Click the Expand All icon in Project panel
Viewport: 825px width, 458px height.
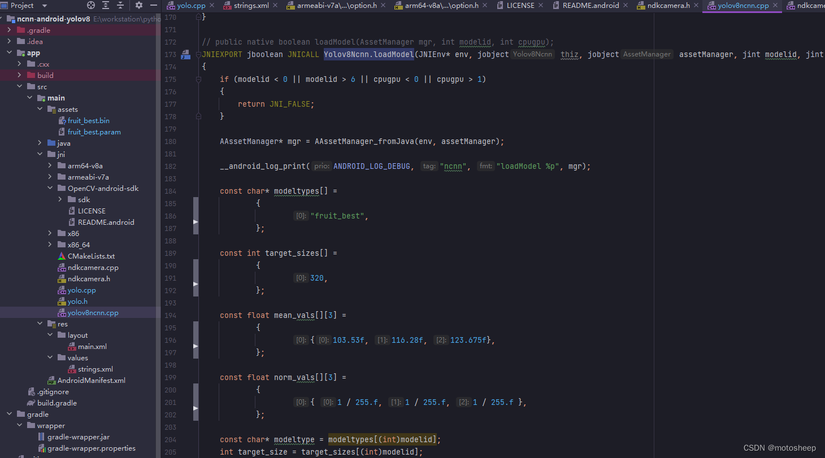click(106, 5)
